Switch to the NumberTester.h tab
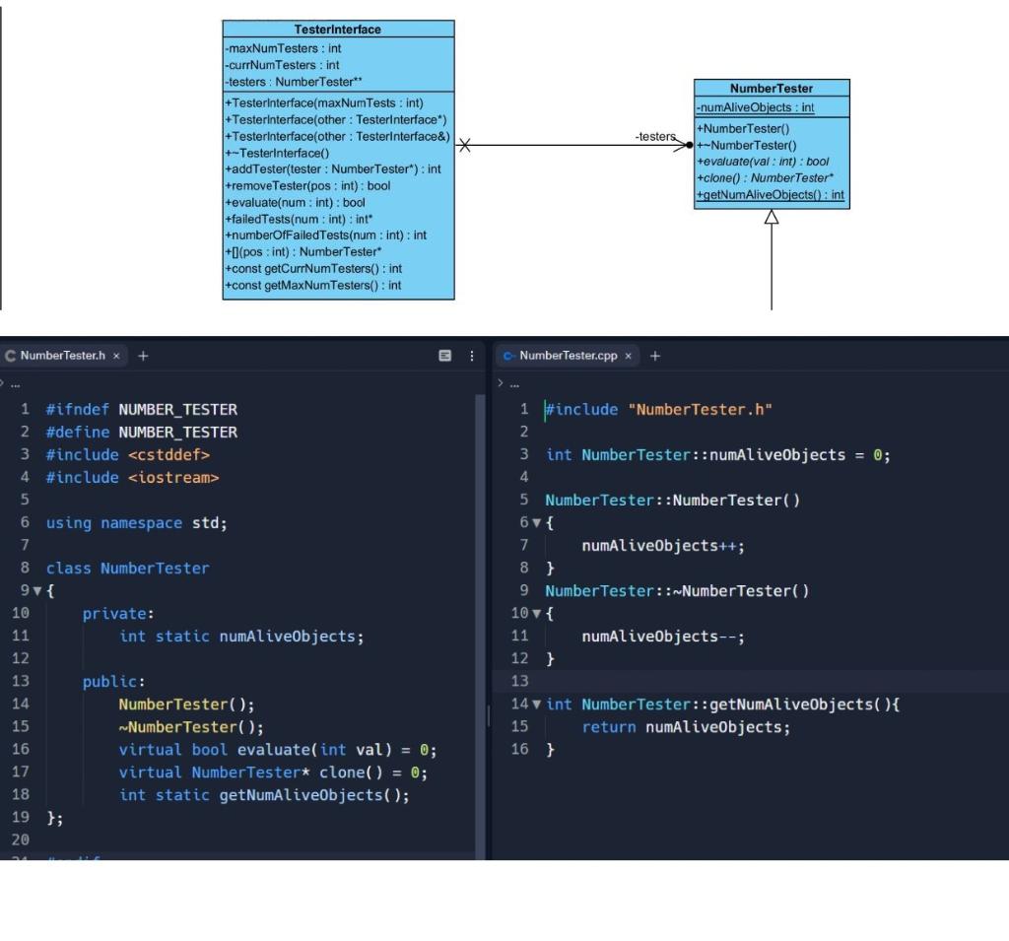This screenshot has width=1009, height=941. [x=62, y=356]
